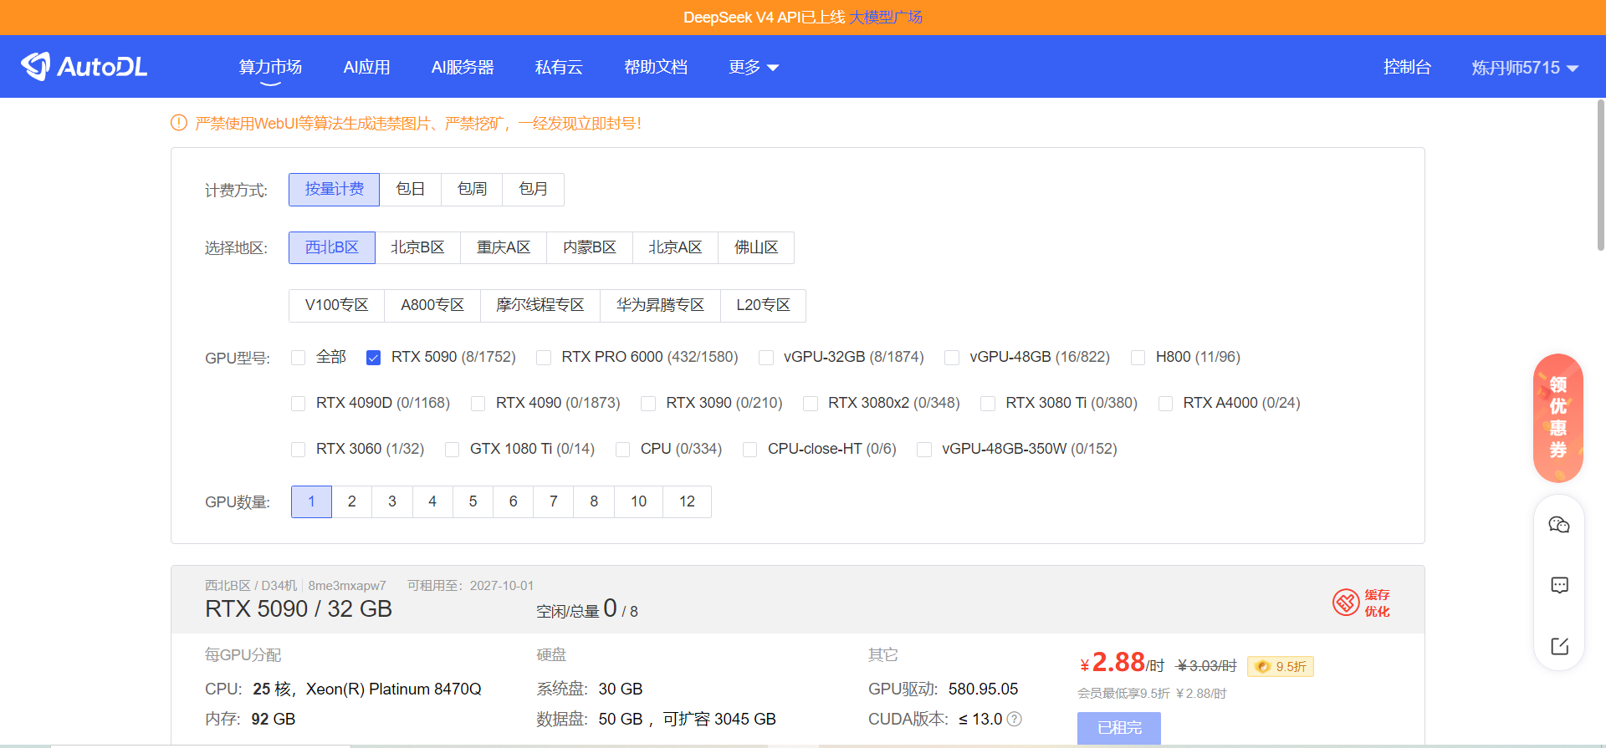Select the 摩尔线程专区 zone
Viewport: 1606px width, 748px height.
540,306
